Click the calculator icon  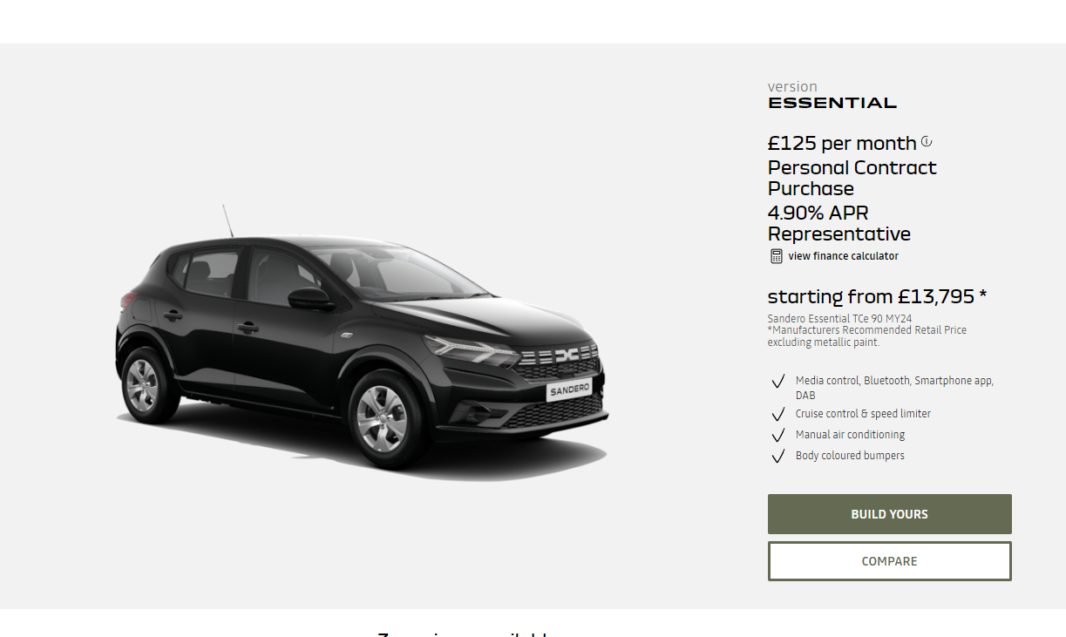777,256
